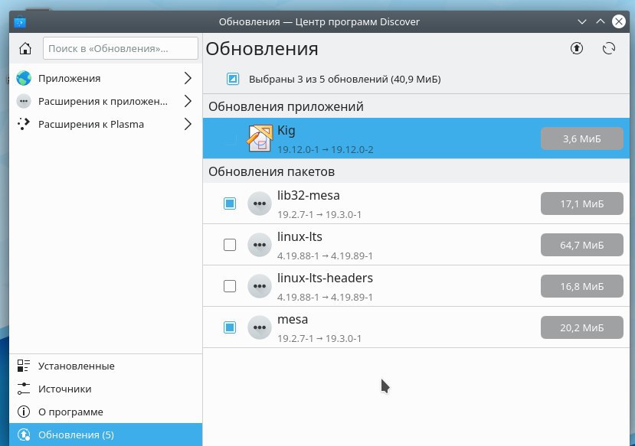Click the Источники sliders icon
Image resolution: width=635 pixels, height=446 pixels.
coord(24,389)
